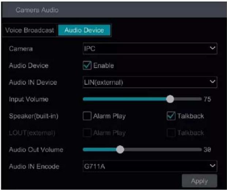This screenshot has height=190, width=227.
Task: Check Alarm Play in the LOUT(external) row
Action: click(87, 133)
